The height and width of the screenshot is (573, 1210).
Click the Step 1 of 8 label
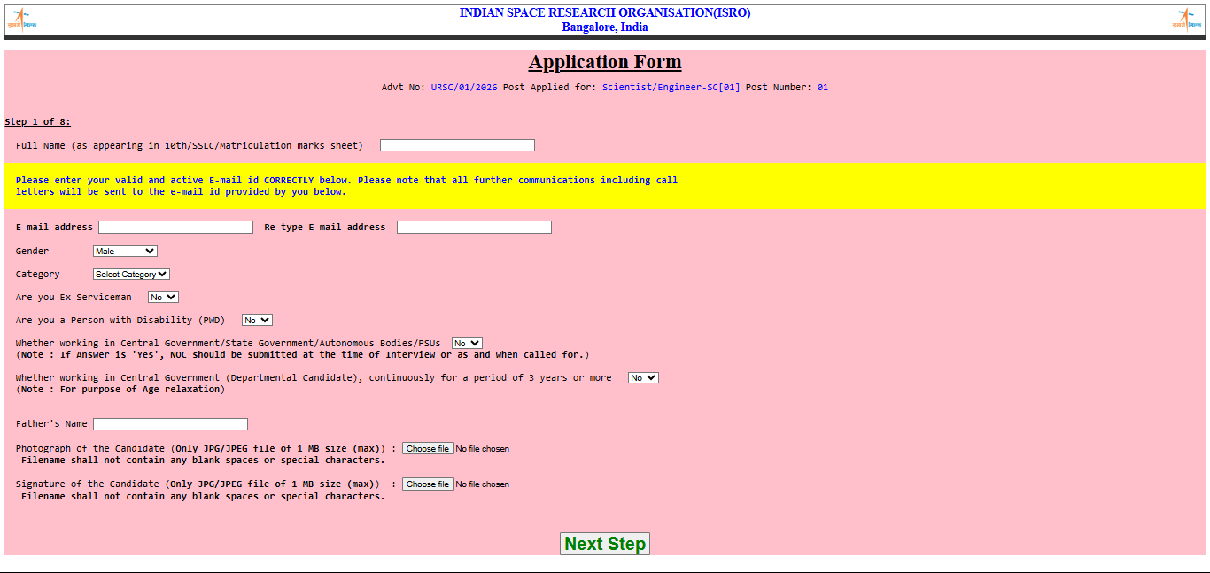click(x=37, y=122)
